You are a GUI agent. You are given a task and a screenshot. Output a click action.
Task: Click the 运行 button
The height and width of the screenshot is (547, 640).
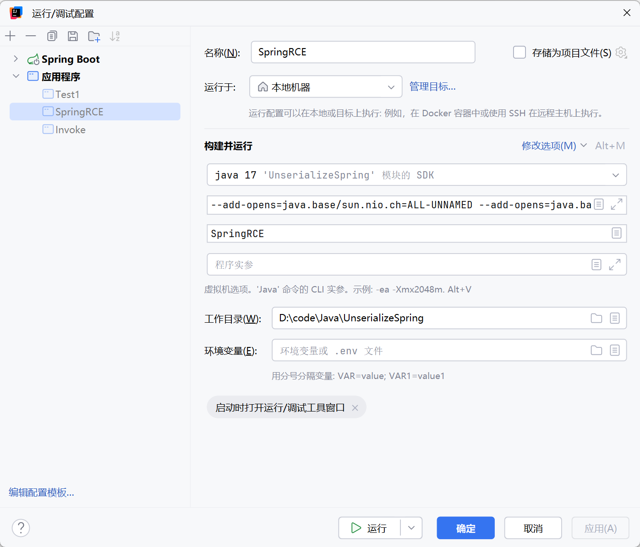pos(370,528)
